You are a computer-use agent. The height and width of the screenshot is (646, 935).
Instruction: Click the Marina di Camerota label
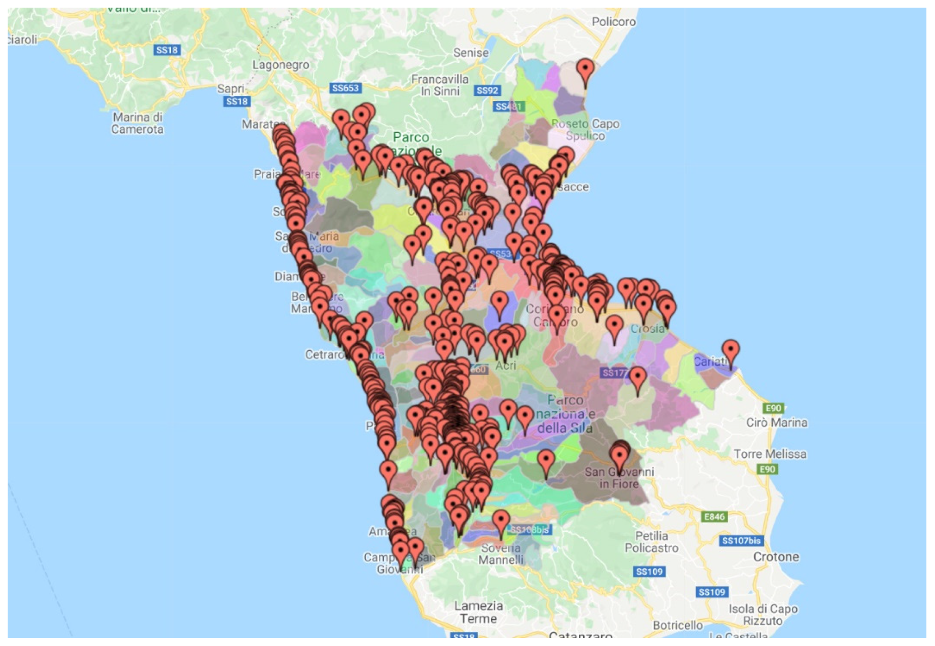tap(137, 123)
